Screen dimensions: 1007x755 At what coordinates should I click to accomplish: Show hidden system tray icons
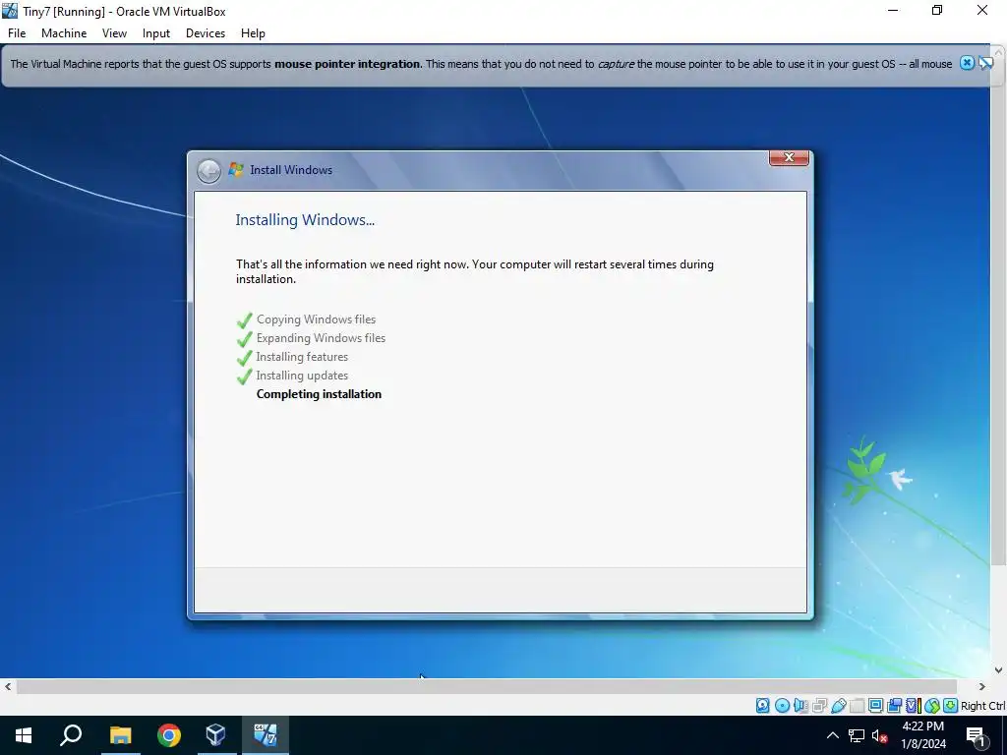[x=832, y=735]
